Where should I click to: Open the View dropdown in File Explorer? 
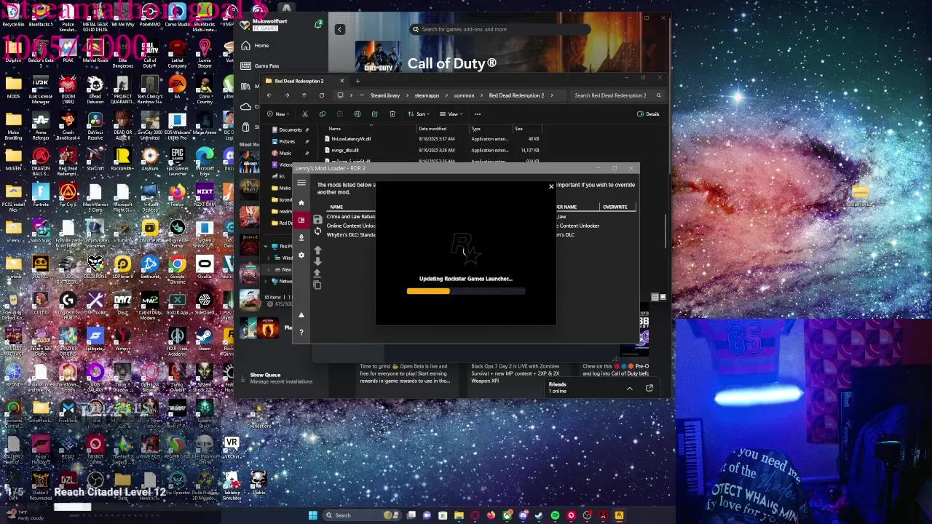click(451, 114)
